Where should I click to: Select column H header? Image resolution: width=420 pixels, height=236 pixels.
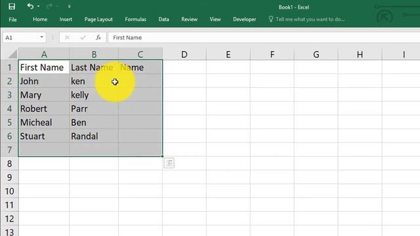point(360,54)
